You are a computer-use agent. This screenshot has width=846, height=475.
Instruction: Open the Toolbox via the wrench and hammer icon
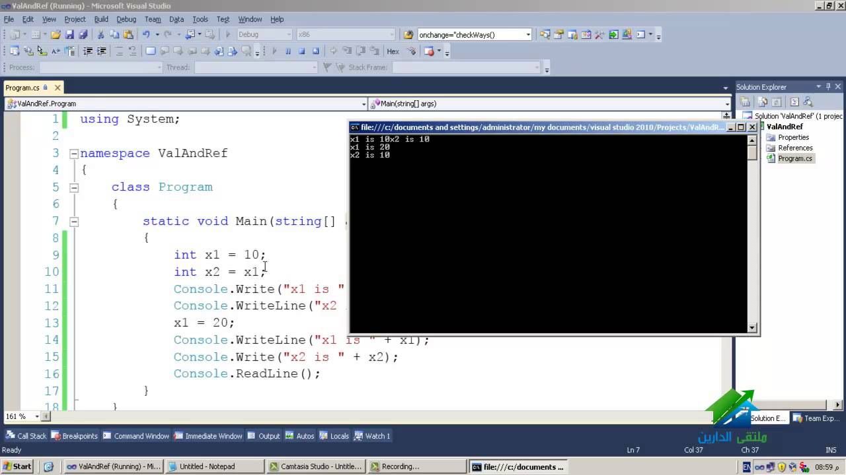tap(599, 34)
